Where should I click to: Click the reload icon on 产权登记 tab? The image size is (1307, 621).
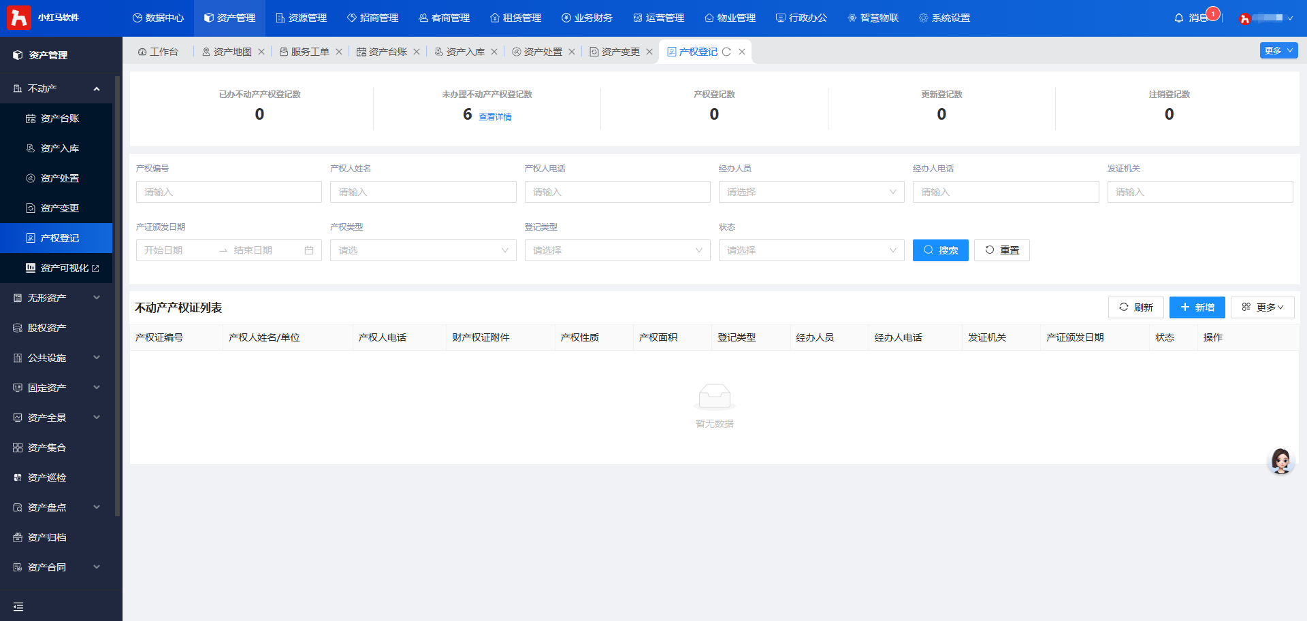[x=726, y=52]
